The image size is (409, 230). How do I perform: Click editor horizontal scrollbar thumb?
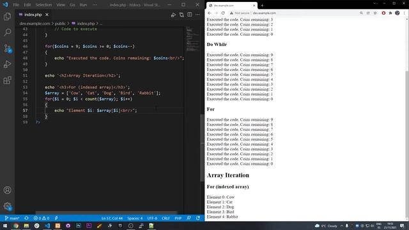(x=106, y=213)
